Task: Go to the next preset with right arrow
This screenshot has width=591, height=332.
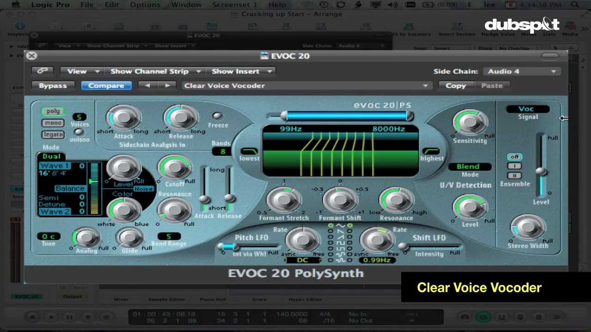Action: 167,85
